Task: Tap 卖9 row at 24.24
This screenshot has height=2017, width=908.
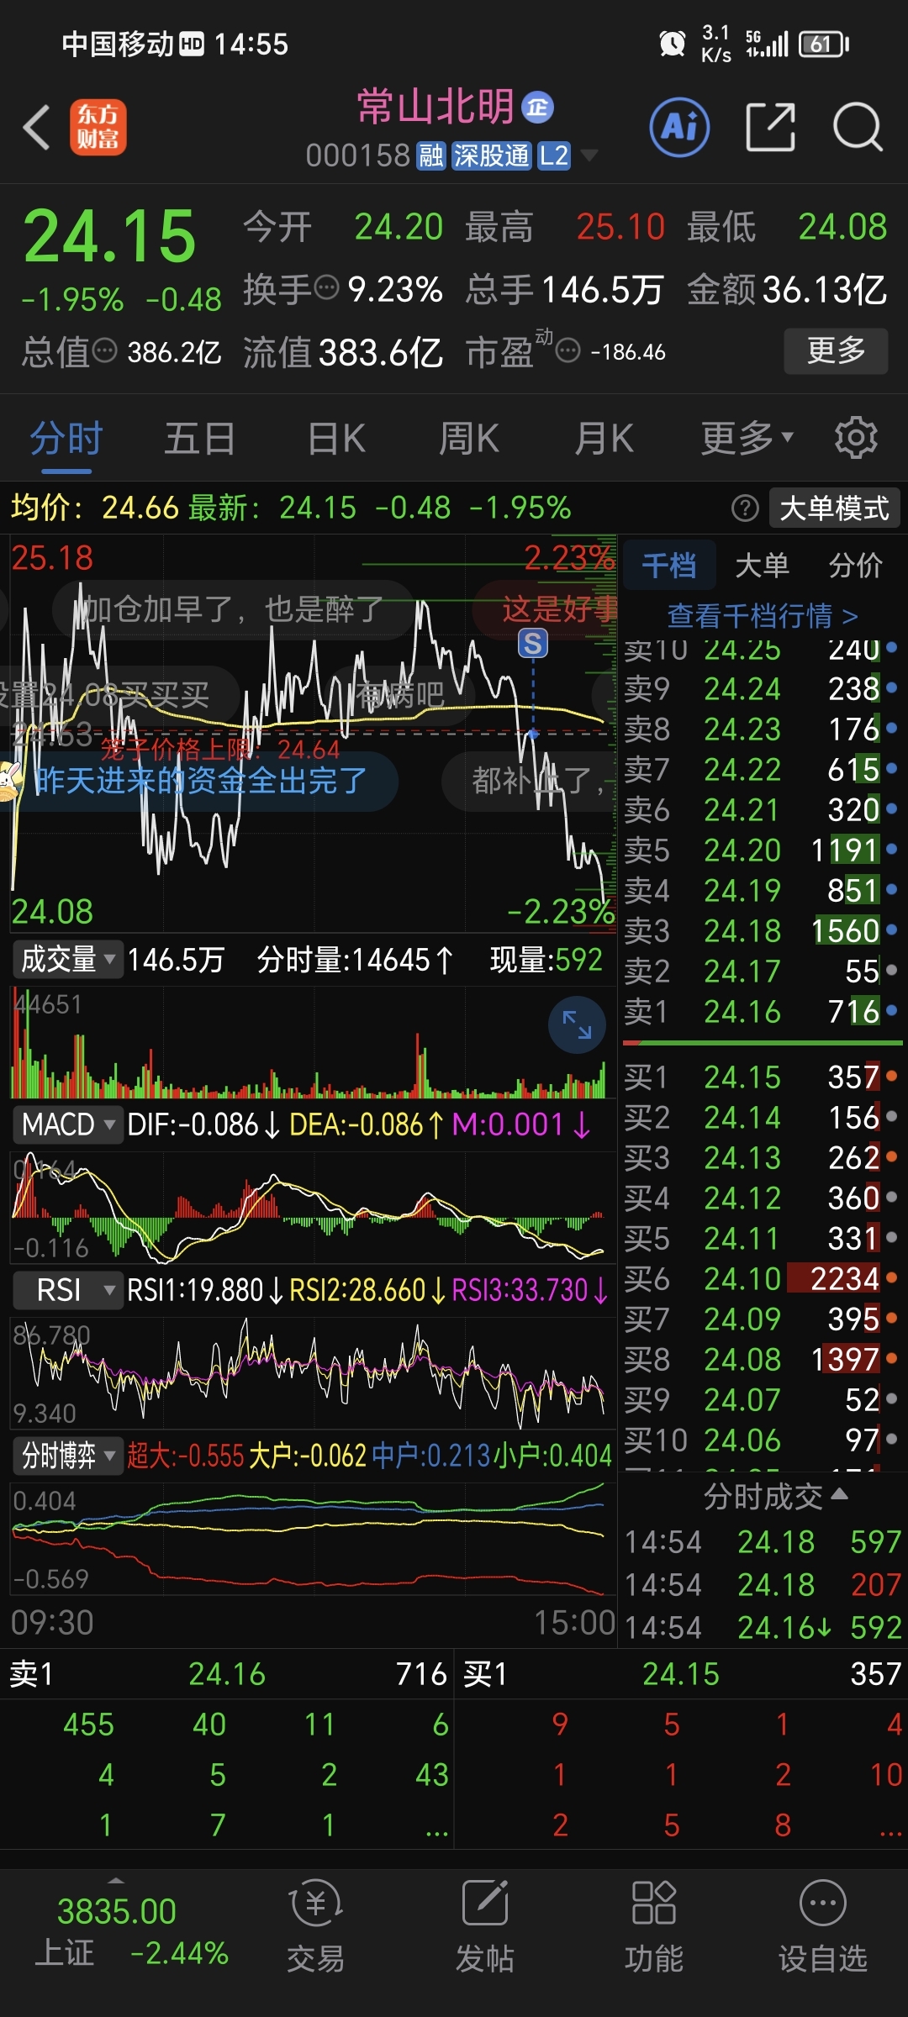Action: pos(762,688)
